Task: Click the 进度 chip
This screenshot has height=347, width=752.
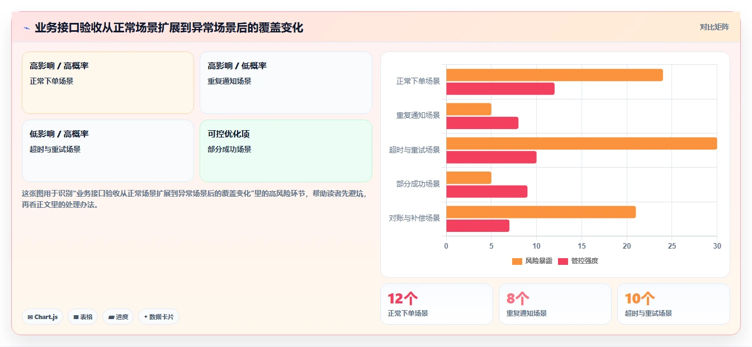Action: point(118,317)
